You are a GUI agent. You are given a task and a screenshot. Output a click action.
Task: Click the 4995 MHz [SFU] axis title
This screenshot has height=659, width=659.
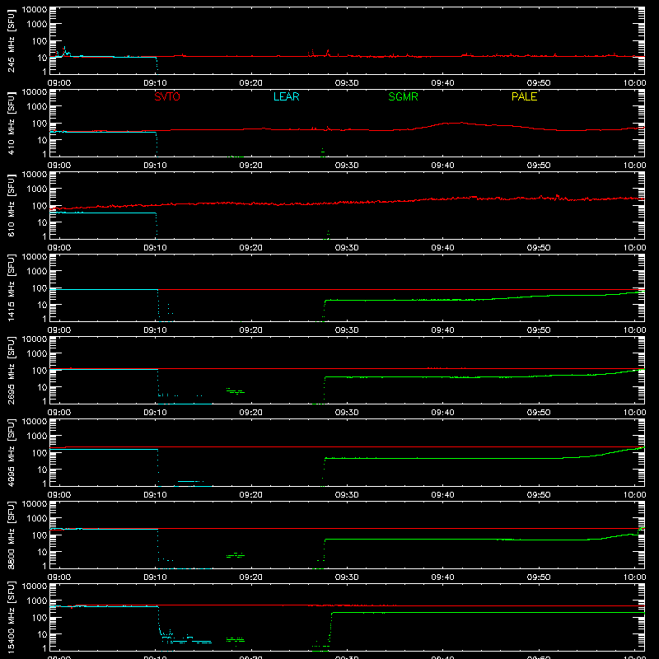pyautogui.click(x=12, y=452)
